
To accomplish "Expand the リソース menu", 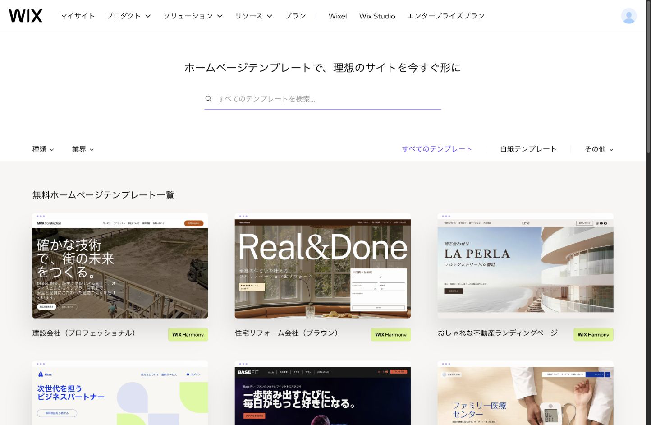I will (x=254, y=16).
